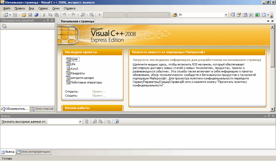The width and height of the screenshot is (276, 161).
Task: Click the Undo arrow icon
Action: [x=64, y=15]
